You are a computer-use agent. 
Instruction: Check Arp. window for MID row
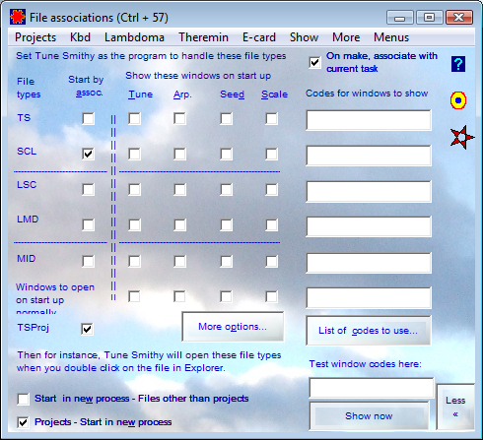tap(179, 262)
